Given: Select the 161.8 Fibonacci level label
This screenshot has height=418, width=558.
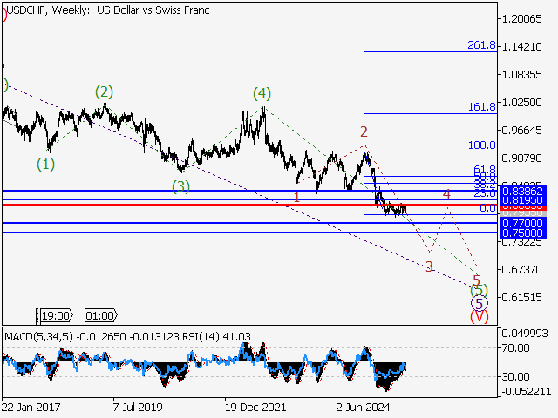Looking at the screenshot, I should pyautogui.click(x=481, y=106).
